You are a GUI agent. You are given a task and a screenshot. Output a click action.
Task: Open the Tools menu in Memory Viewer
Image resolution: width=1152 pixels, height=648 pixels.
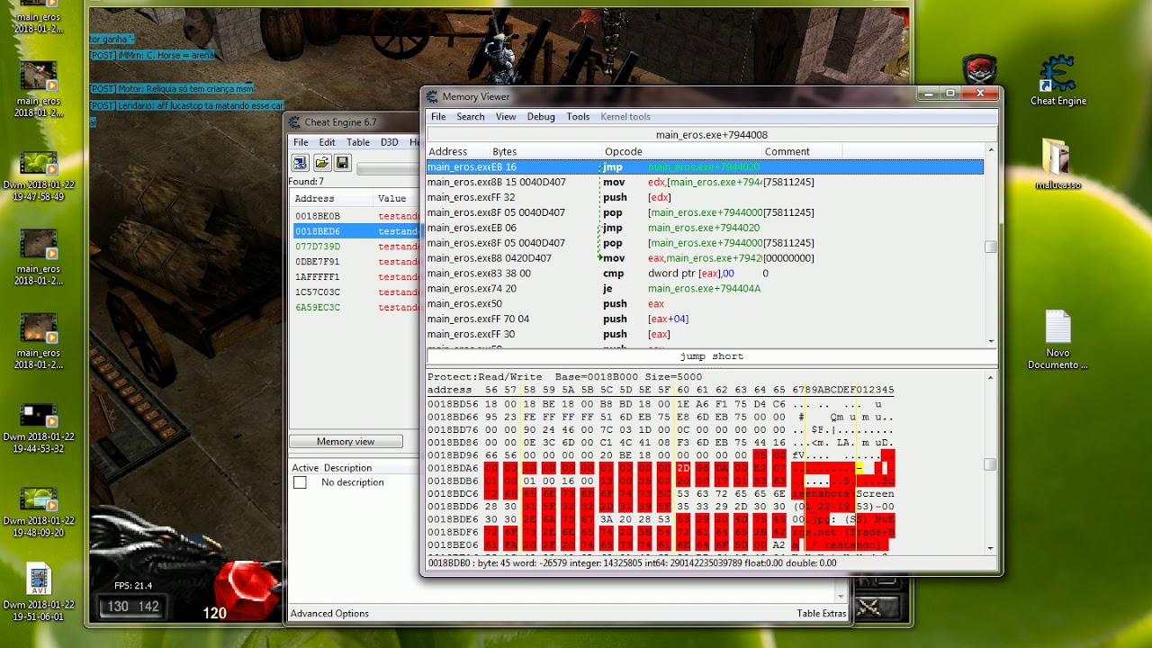point(578,117)
